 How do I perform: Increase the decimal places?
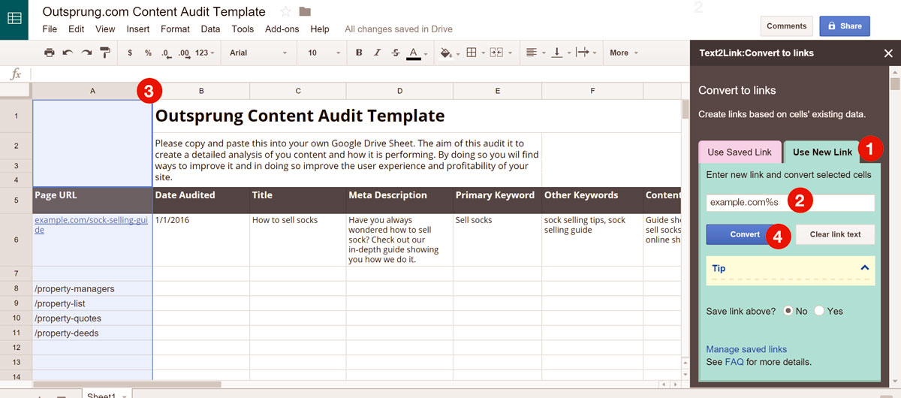coord(184,53)
